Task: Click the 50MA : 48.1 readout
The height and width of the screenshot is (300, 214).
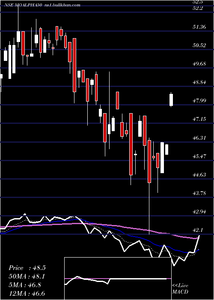Action: click(x=27, y=276)
